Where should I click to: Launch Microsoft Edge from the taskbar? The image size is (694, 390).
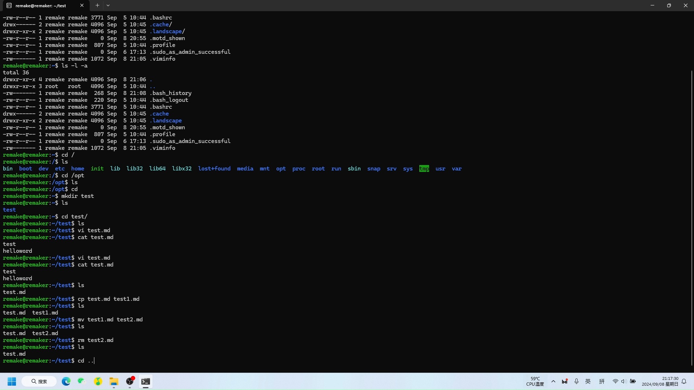(66, 381)
